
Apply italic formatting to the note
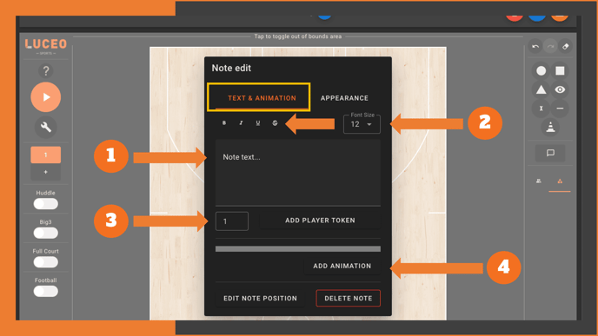point(241,122)
